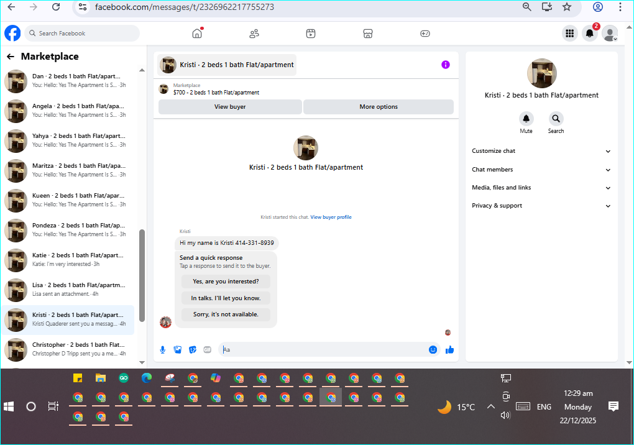The image size is (634, 445).
Task: Open the conversation with Lisa
Action: 68,290
